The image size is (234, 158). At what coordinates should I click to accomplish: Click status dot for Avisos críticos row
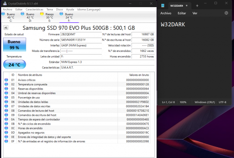tap(6, 80)
